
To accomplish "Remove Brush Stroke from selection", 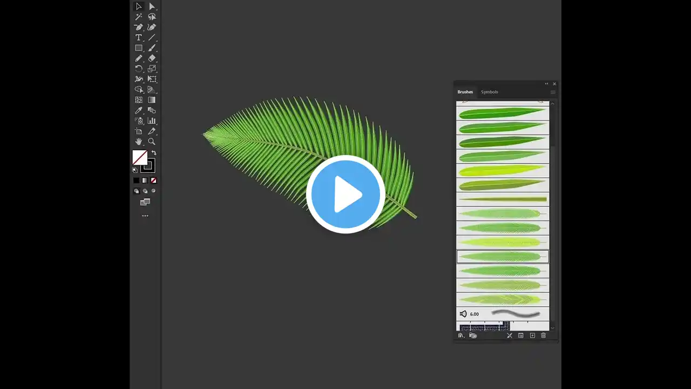I will (x=509, y=336).
